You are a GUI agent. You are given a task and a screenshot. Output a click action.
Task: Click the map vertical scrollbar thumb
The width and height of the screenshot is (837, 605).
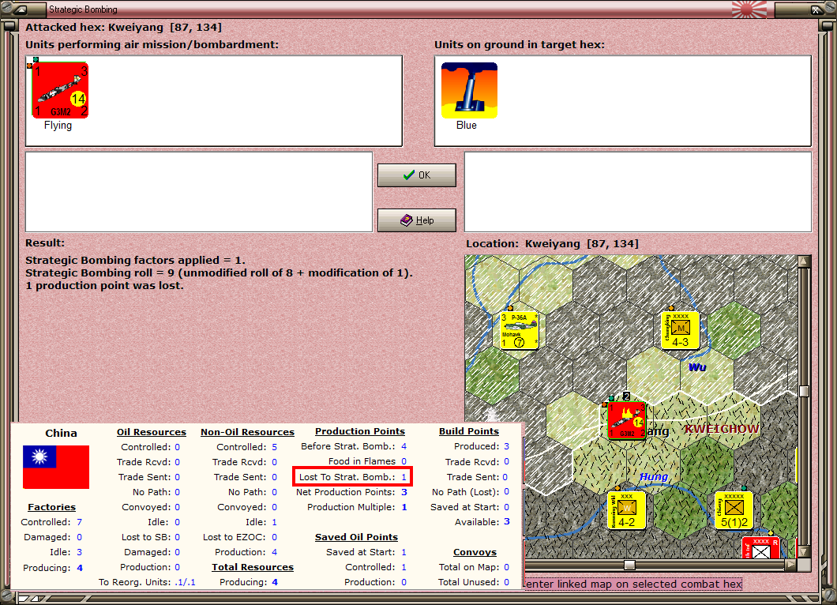804,391
